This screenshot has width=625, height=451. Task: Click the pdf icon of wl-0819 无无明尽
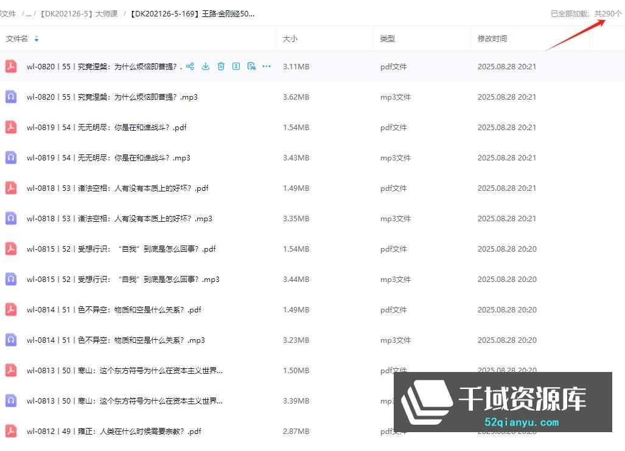click(x=11, y=127)
